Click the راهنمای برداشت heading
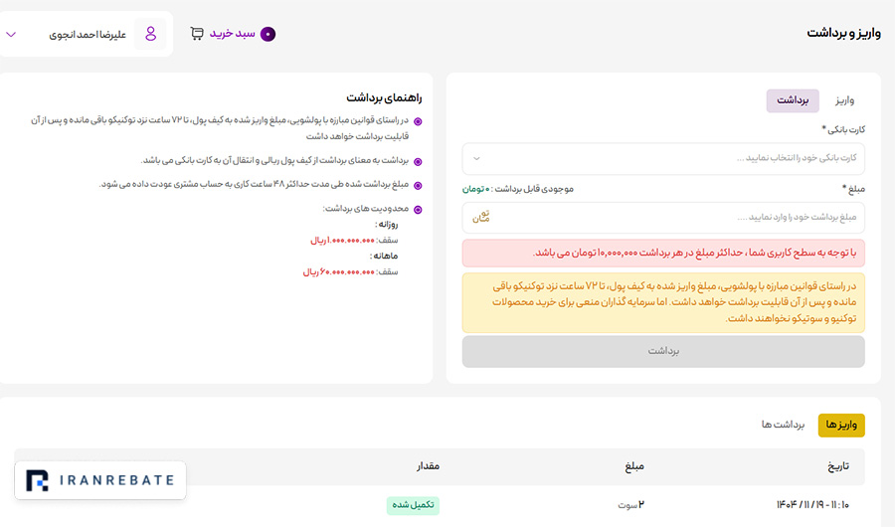The height and width of the screenshot is (527, 895). click(x=384, y=98)
